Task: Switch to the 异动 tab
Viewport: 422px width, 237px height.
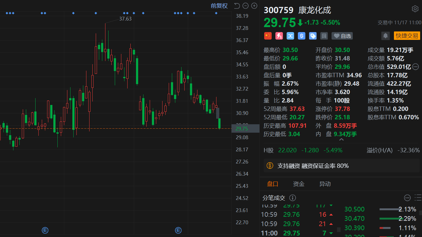Action: [325, 184]
